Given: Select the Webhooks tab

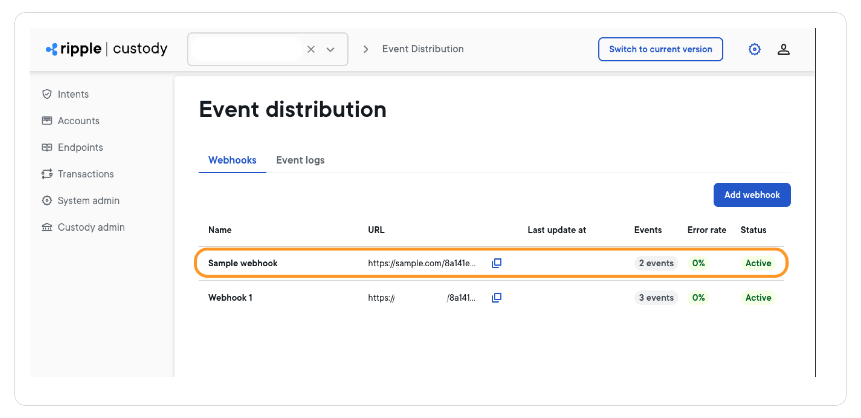Looking at the screenshot, I should click(x=232, y=160).
